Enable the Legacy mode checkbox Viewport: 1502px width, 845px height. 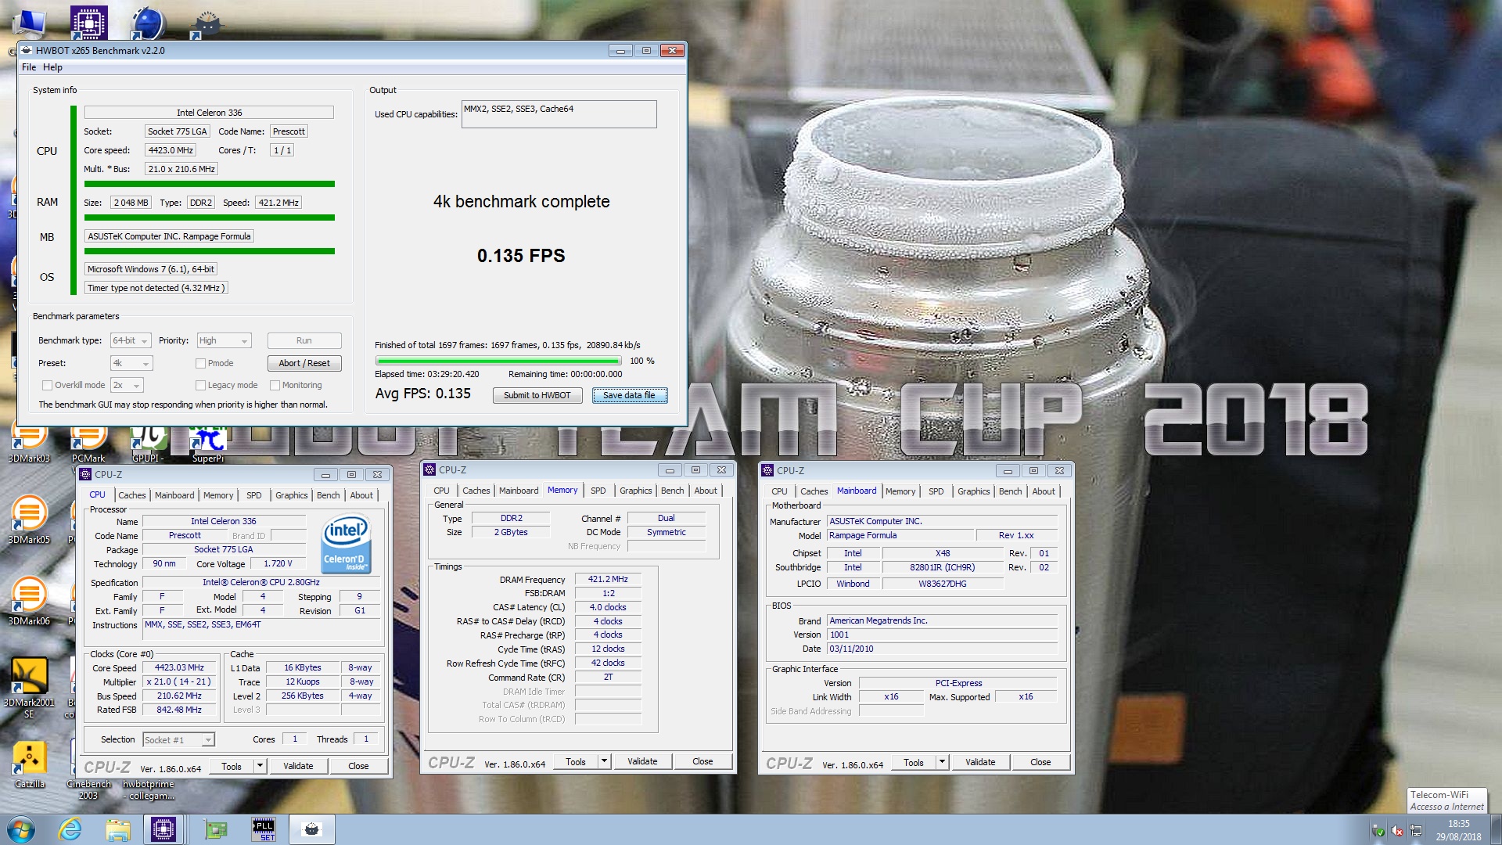pos(200,385)
